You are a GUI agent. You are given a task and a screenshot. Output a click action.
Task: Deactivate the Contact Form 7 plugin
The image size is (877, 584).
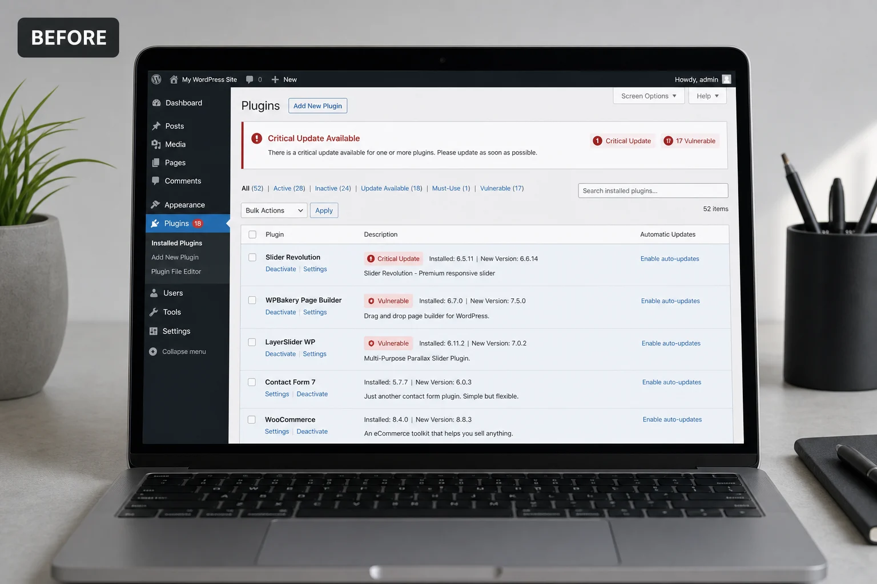pos(312,394)
